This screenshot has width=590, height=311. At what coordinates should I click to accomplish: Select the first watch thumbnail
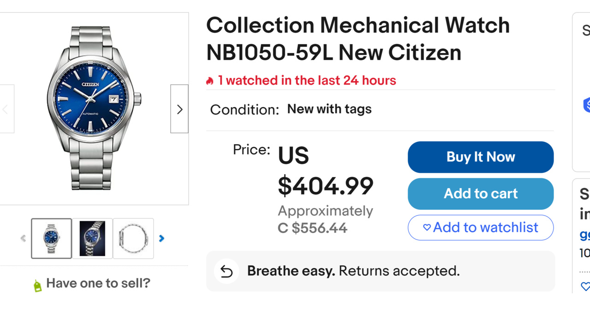pos(52,238)
